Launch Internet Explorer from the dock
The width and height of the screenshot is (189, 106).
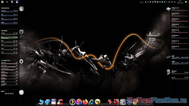point(91,102)
